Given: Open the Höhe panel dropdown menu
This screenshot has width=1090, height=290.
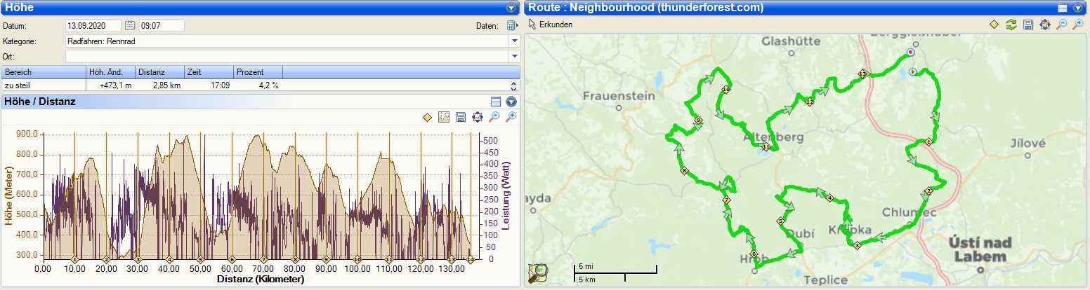Looking at the screenshot, I should pyautogui.click(x=511, y=8).
